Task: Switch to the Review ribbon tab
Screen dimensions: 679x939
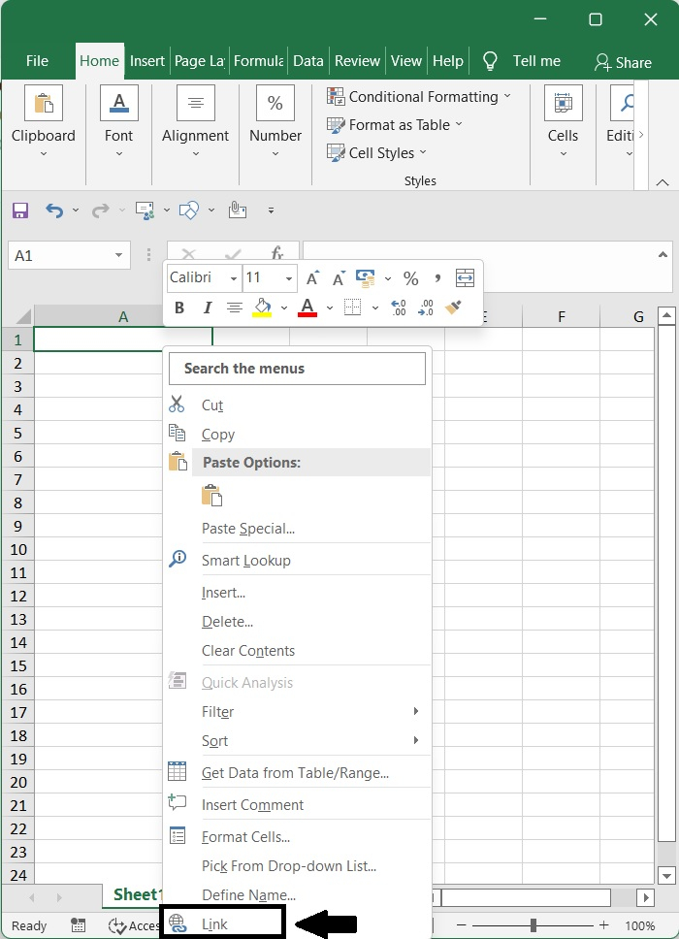Action: 357,61
